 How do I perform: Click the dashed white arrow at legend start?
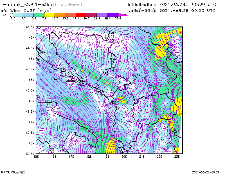pos(8,15)
